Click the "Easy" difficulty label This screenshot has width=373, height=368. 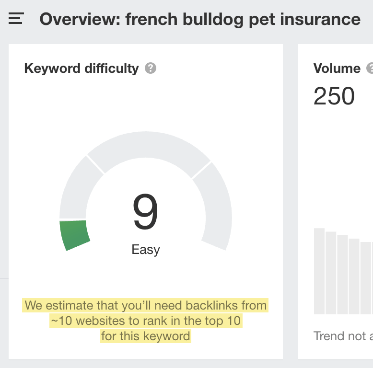pos(146,250)
